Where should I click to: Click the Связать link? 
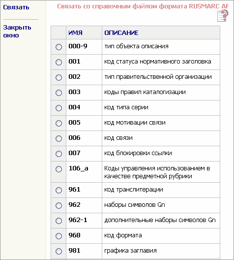(16, 7)
